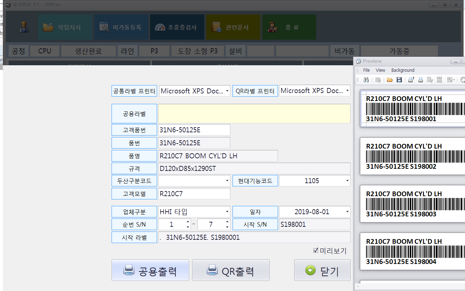Open the Print dialog icon in Preview
Viewport: 465px width, 291px height.
click(x=411, y=80)
